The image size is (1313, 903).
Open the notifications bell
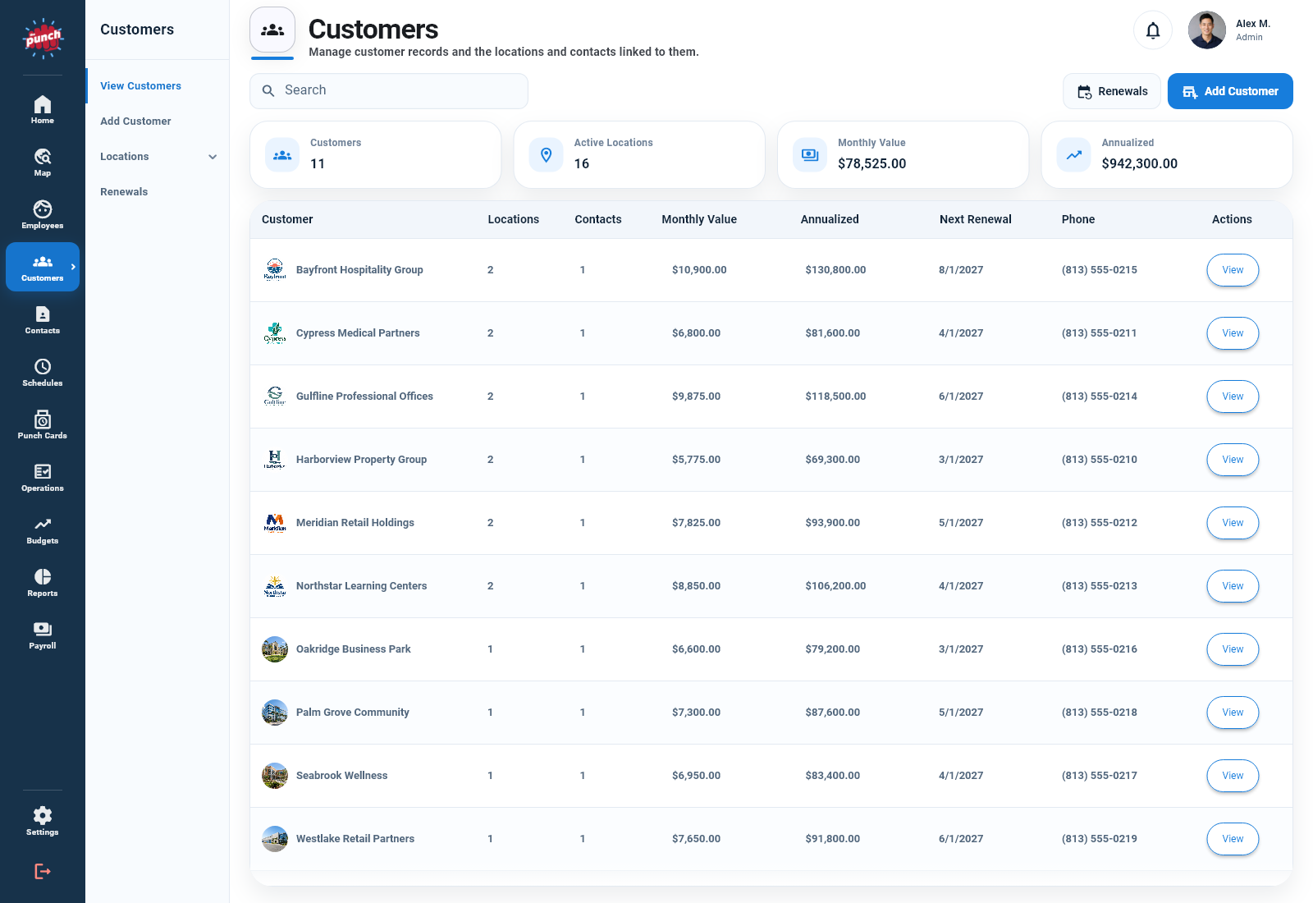[1153, 30]
